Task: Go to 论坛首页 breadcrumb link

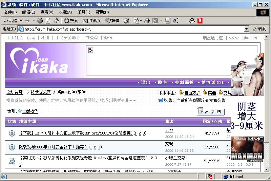Action: (x=14, y=92)
